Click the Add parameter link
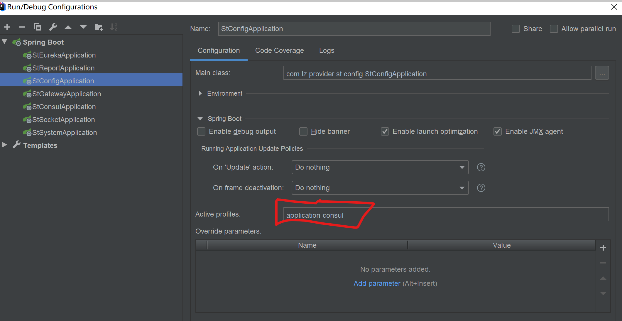Screen dimensions: 622x321 377,283
